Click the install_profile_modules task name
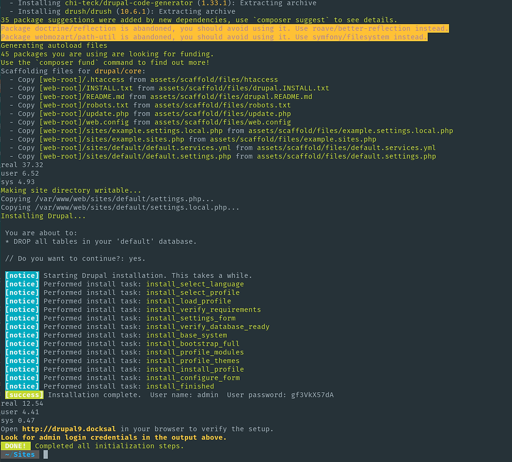Image resolution: width=512 pixels, height=462 pixels. click(x=195, y=352)
